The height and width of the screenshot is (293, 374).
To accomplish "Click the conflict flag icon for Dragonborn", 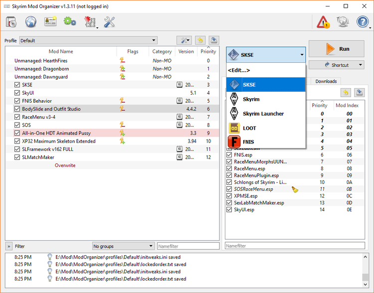I will pos(122,68).
